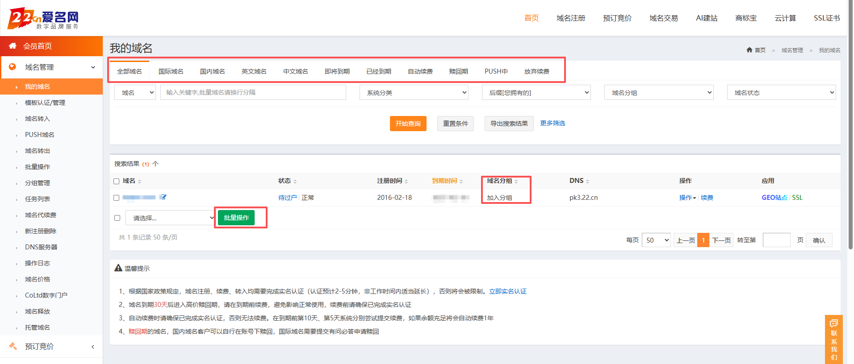
Task: Click the edit icon next to the domain name
Action: [x=163, y=197]
